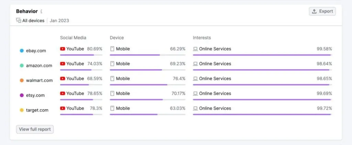Click the Social Media column header
The width and height of the screenshot is (352, 145).
(73, 38)
